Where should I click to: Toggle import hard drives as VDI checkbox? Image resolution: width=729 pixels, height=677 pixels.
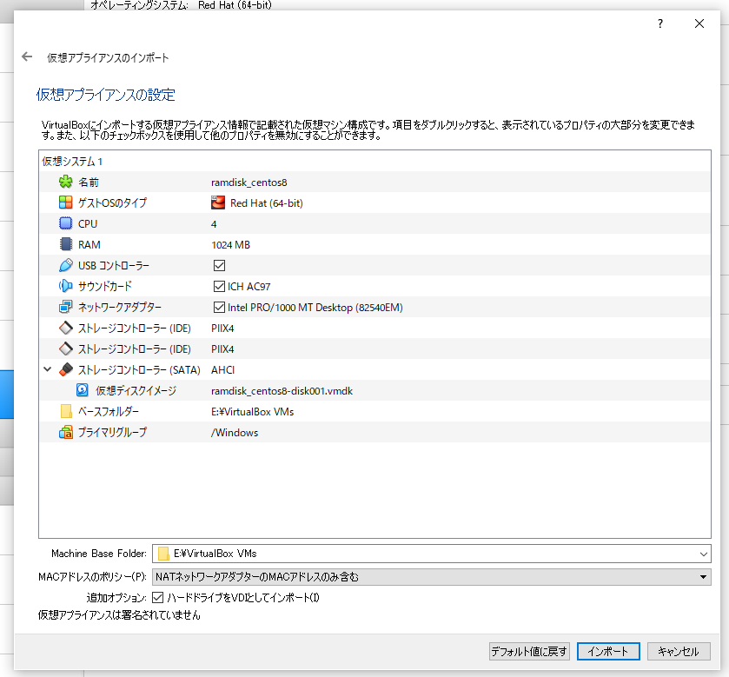pyautogui.click(x=157, y=598)
